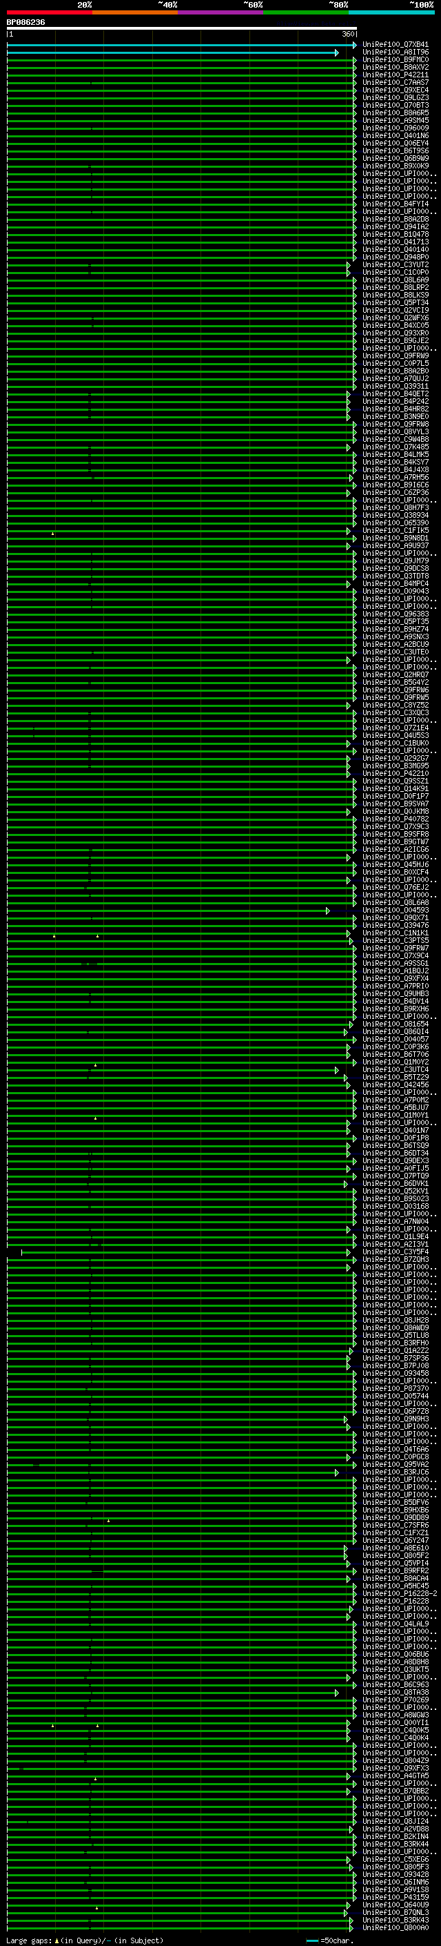
Task: Select hit label UniRef100_O81654
Action: tap(396, 1024)
